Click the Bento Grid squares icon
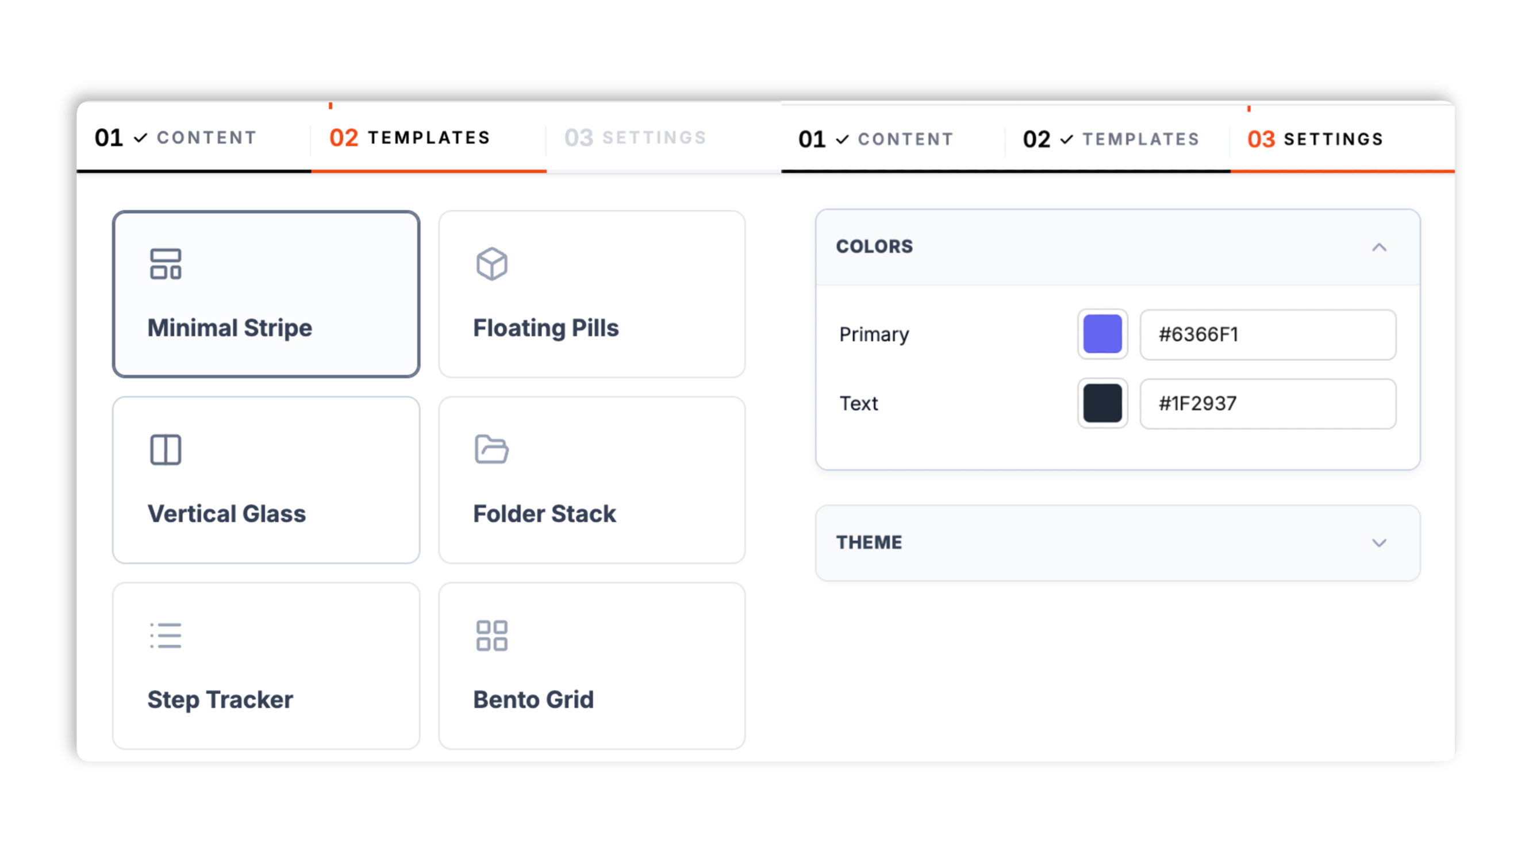This screenshot has width=1533, height=862. click(x=491, y=636)
